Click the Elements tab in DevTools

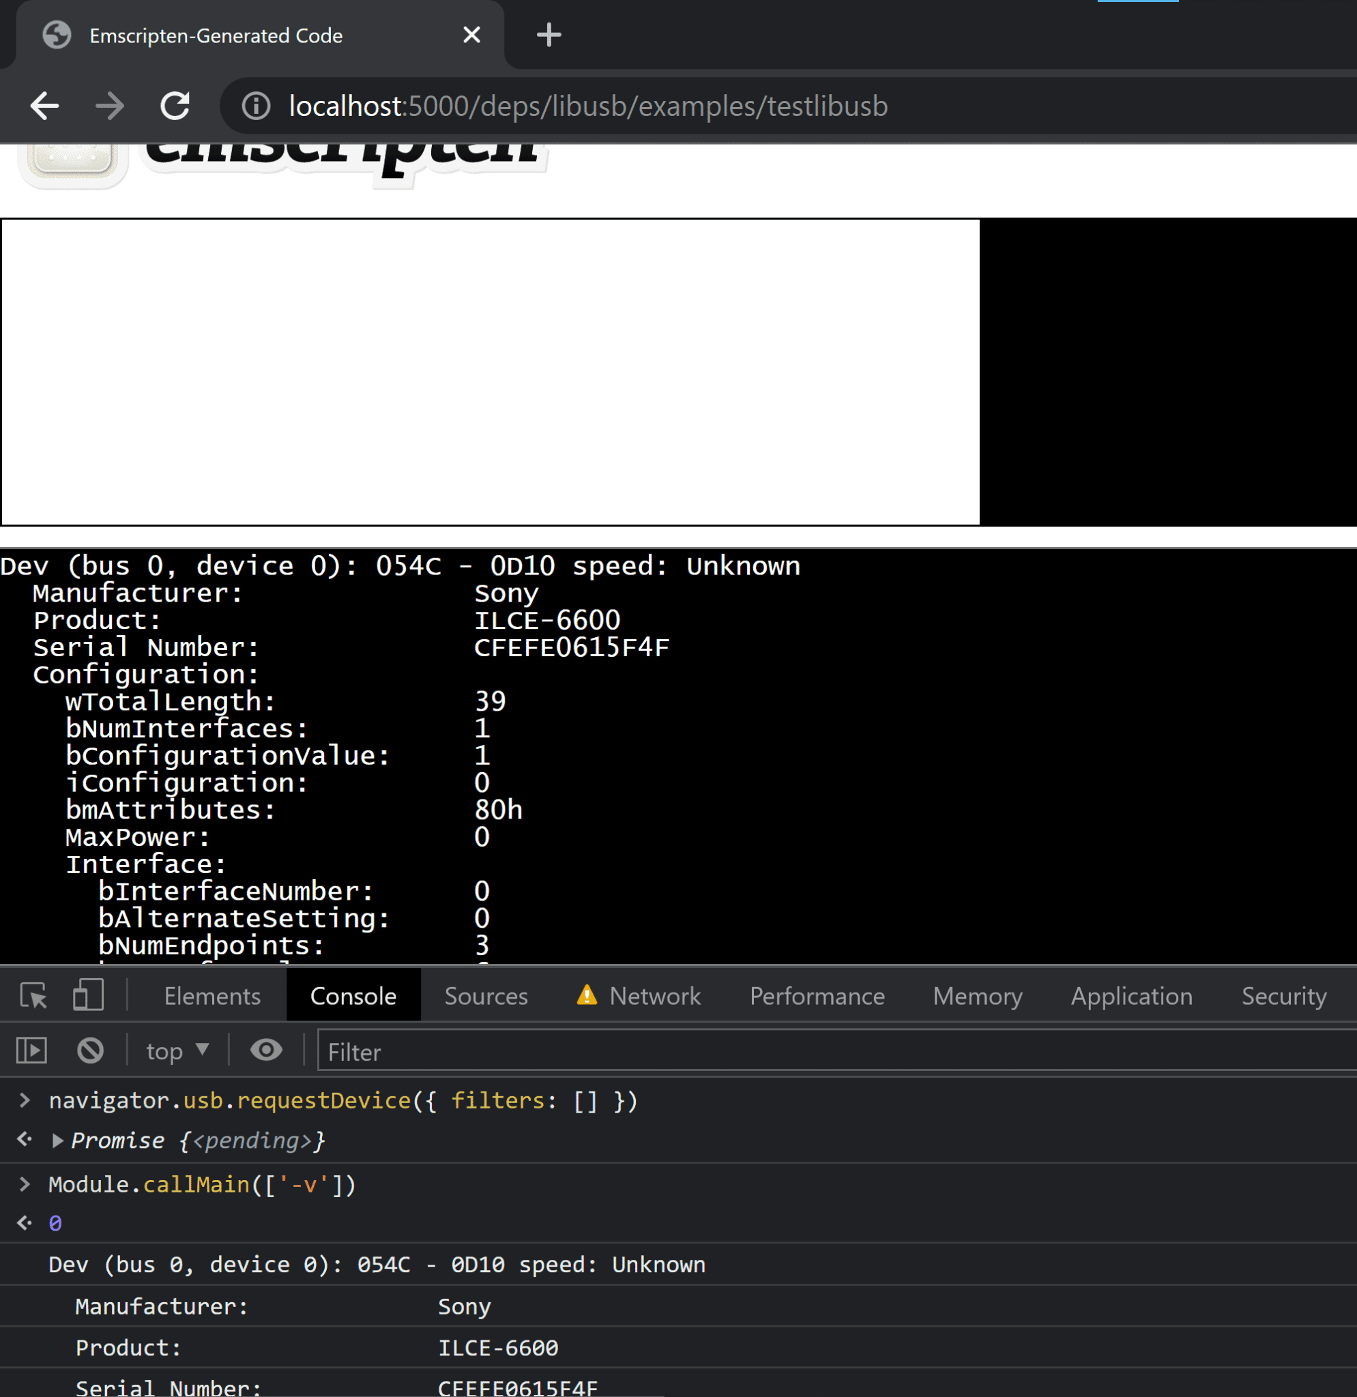click(212, 995)
